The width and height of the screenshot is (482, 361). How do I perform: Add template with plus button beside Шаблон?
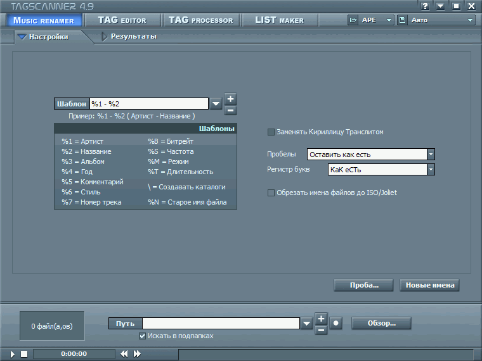230,99
